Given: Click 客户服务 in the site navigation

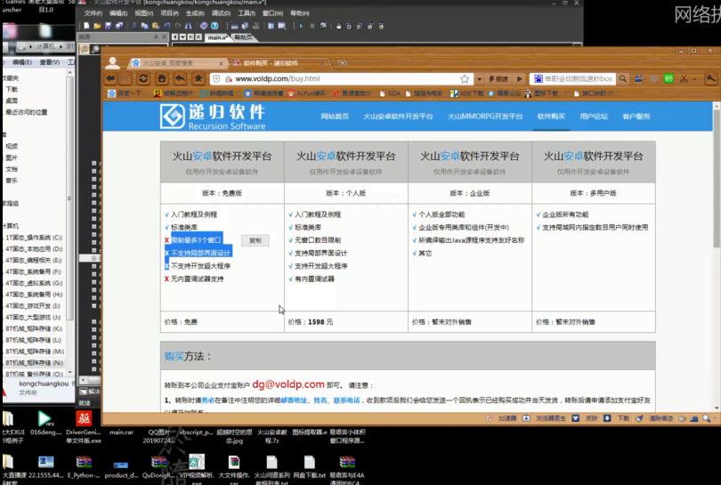Looking at the screenshot, I should point(636,117).
